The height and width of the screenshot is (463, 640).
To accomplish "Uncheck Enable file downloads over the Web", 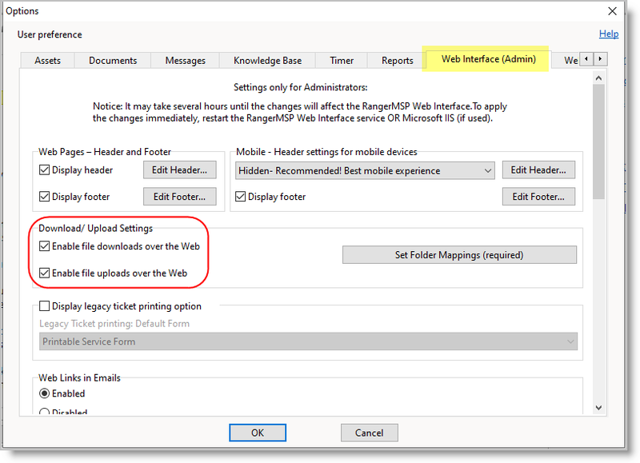I will [45, 246].
